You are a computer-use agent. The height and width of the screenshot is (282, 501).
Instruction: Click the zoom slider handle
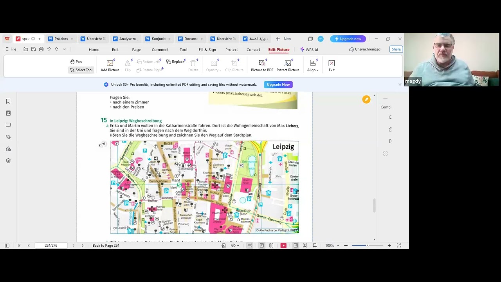(x=367, y=246)
